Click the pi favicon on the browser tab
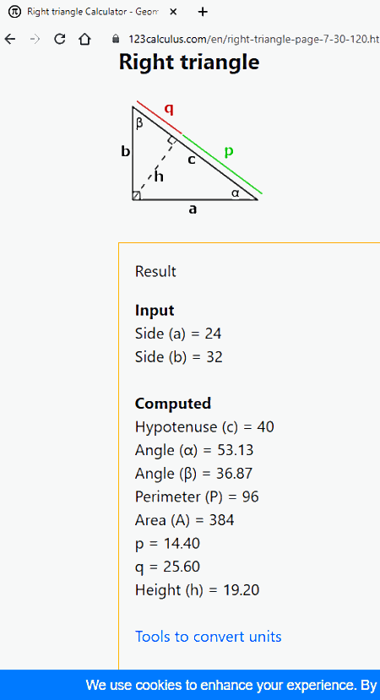The width and height of the screenshot is (380, 700). 14,12
